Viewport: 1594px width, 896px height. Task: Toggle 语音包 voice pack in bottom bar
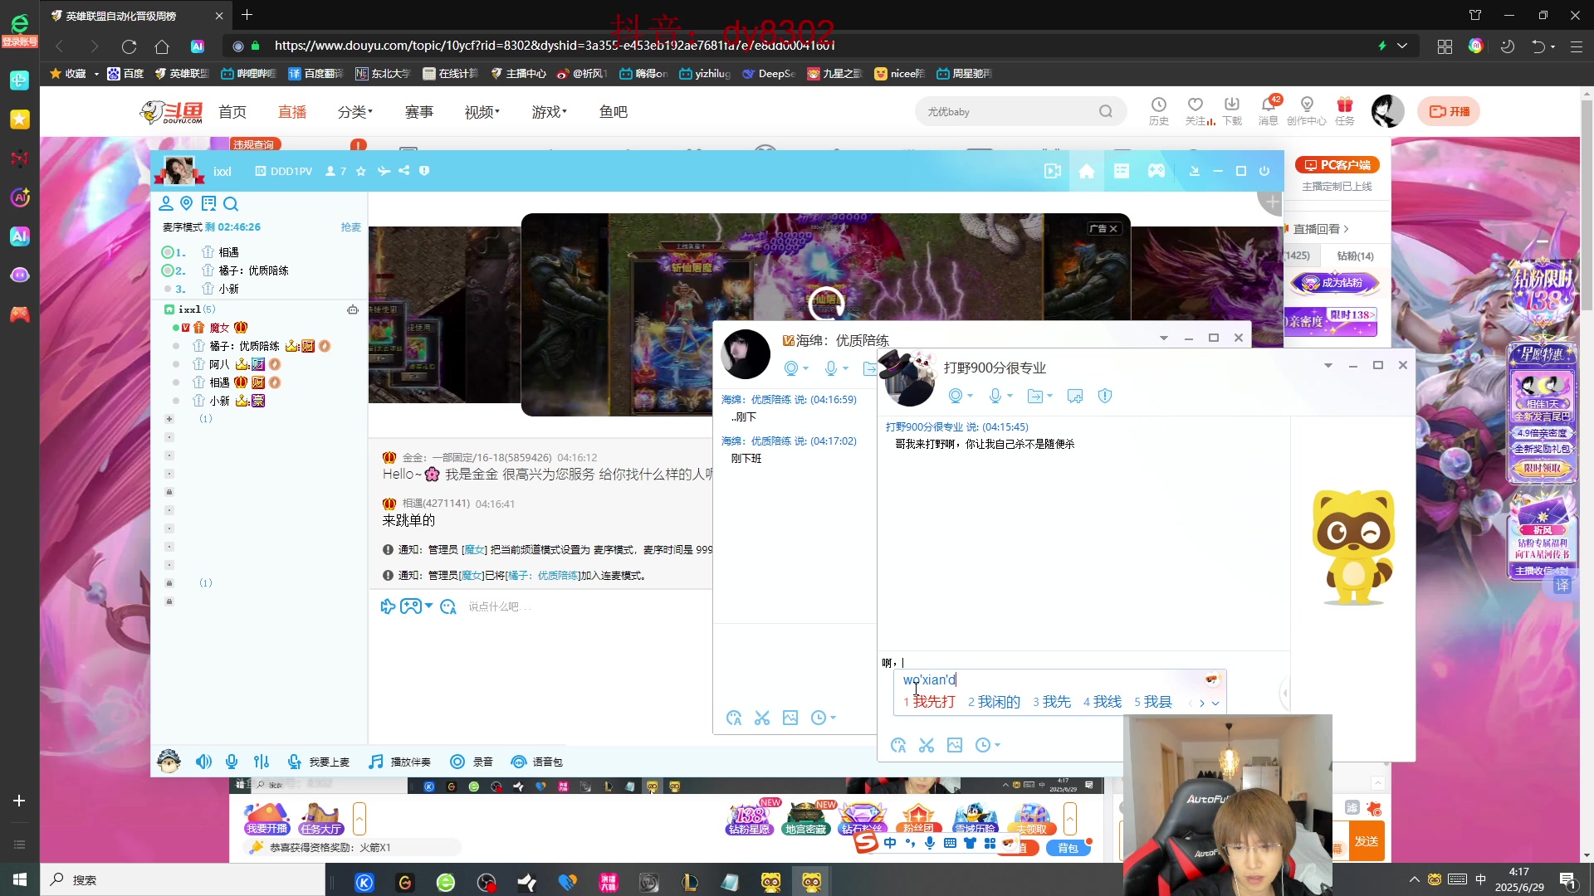pos(536,762)
